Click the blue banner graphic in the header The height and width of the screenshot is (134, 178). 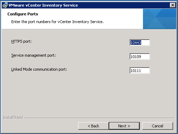(159, 19)
